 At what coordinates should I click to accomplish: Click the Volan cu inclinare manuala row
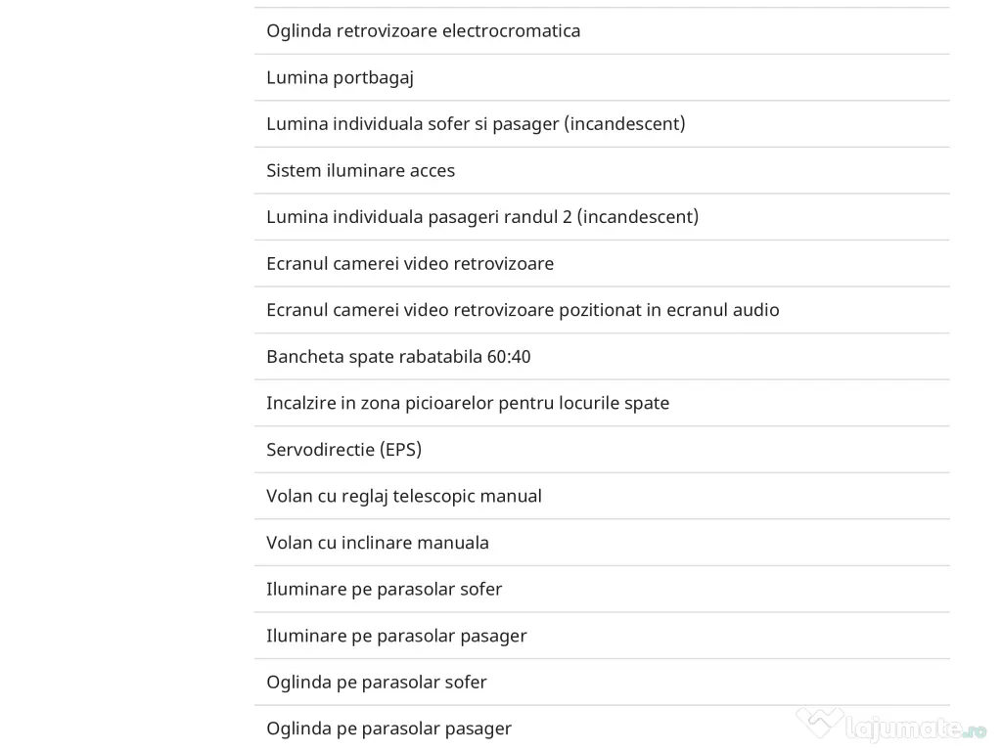click(x=377, y=543)
